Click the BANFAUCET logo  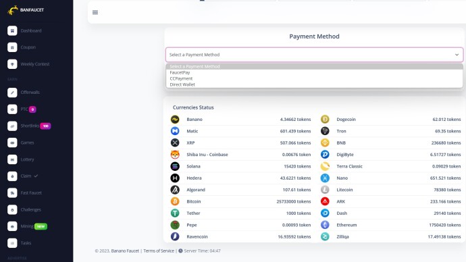[26, 10]
